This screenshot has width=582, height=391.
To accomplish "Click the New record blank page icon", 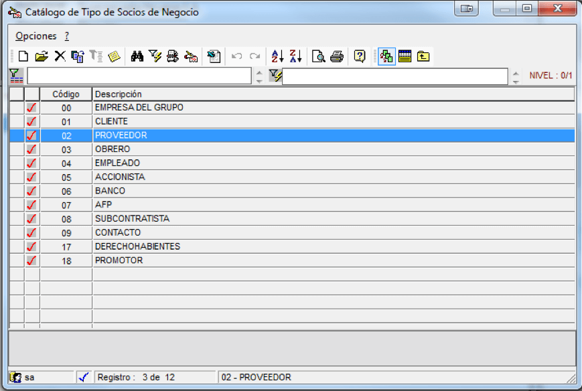I will click(23, 56).
